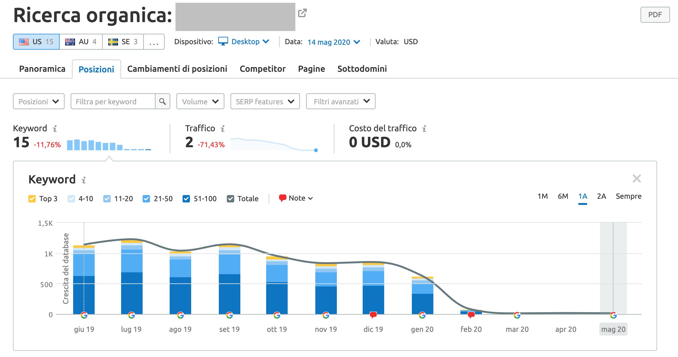The width and height of the screenshot is (678, 357).
Task: Click the 0 USD traffic cost value
Action: [370, 142]
